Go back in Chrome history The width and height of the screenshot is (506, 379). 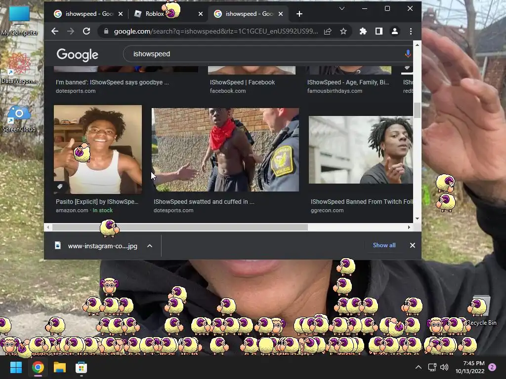click(x=55, y=31)
